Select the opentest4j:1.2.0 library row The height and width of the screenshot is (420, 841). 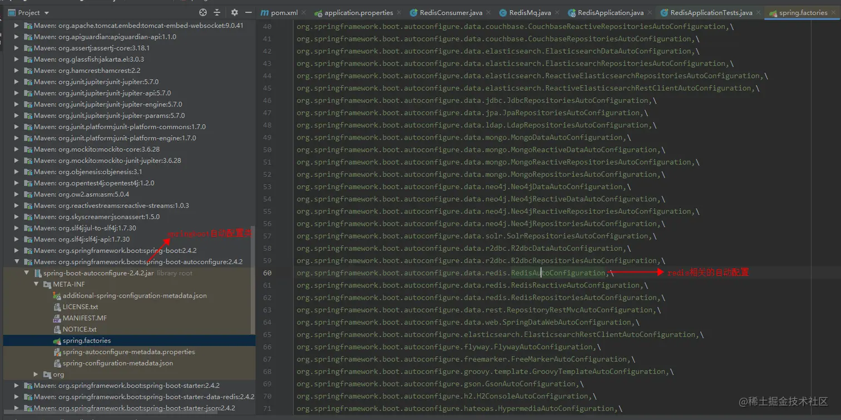[129, 183]
